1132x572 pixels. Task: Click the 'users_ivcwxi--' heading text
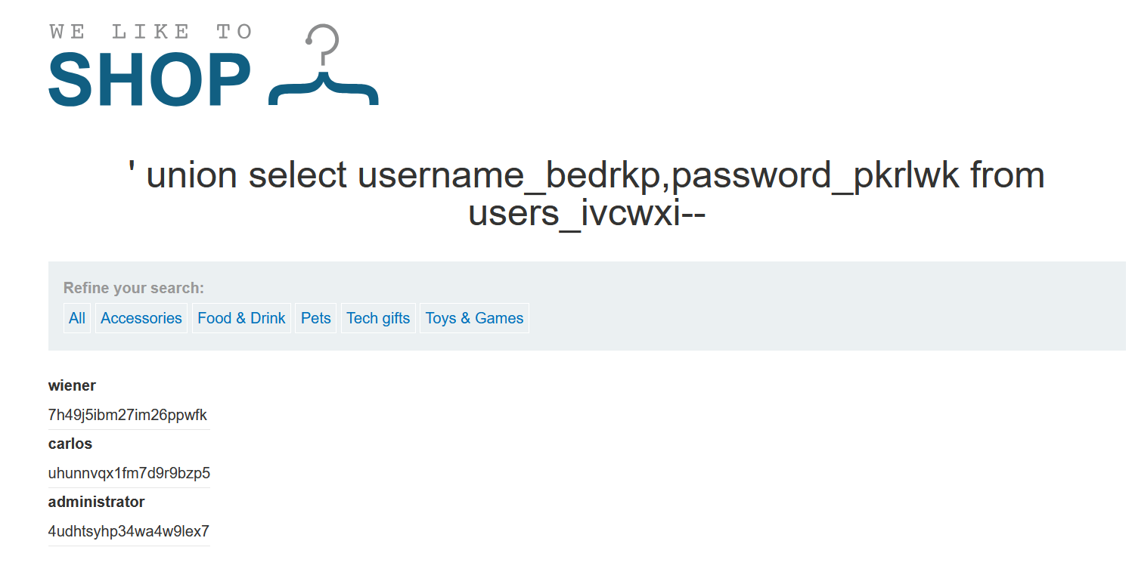coord(587,213)
